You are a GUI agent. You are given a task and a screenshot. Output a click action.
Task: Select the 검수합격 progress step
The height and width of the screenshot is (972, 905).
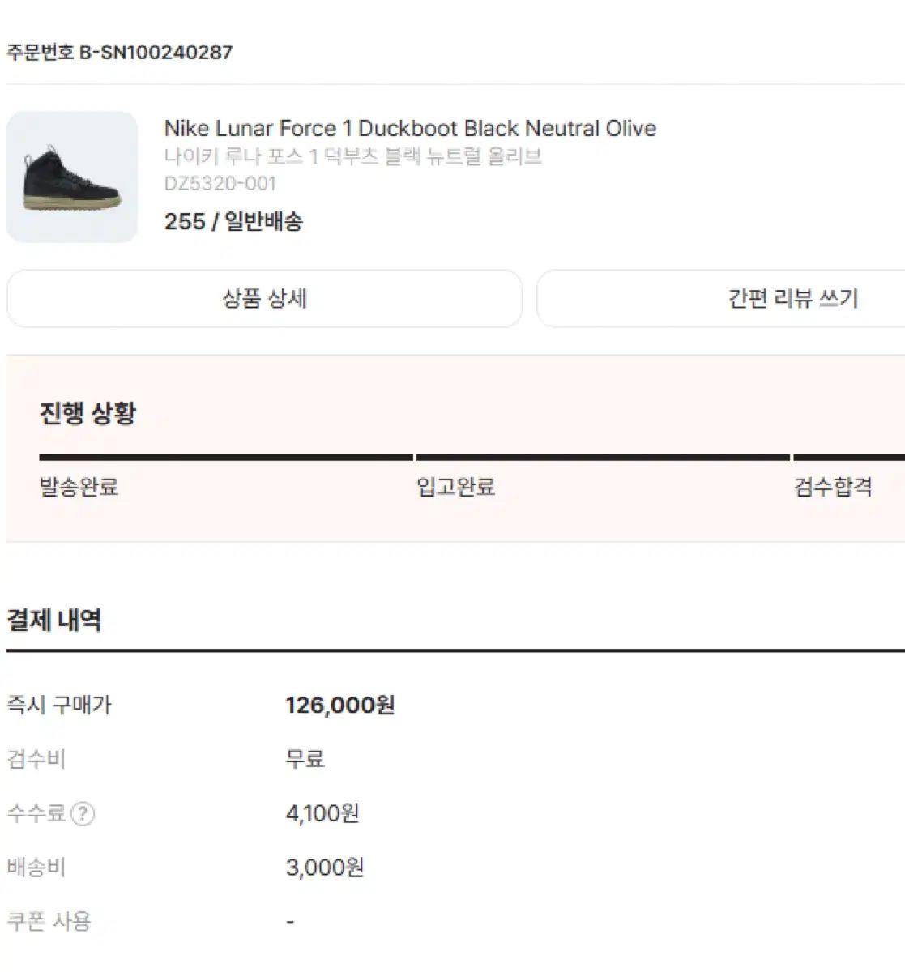tap(833, 487)
